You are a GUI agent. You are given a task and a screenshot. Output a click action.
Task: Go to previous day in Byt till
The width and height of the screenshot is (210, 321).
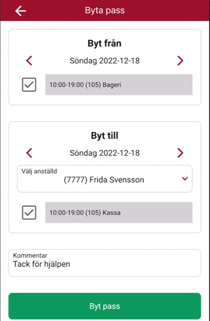[29, 153]
